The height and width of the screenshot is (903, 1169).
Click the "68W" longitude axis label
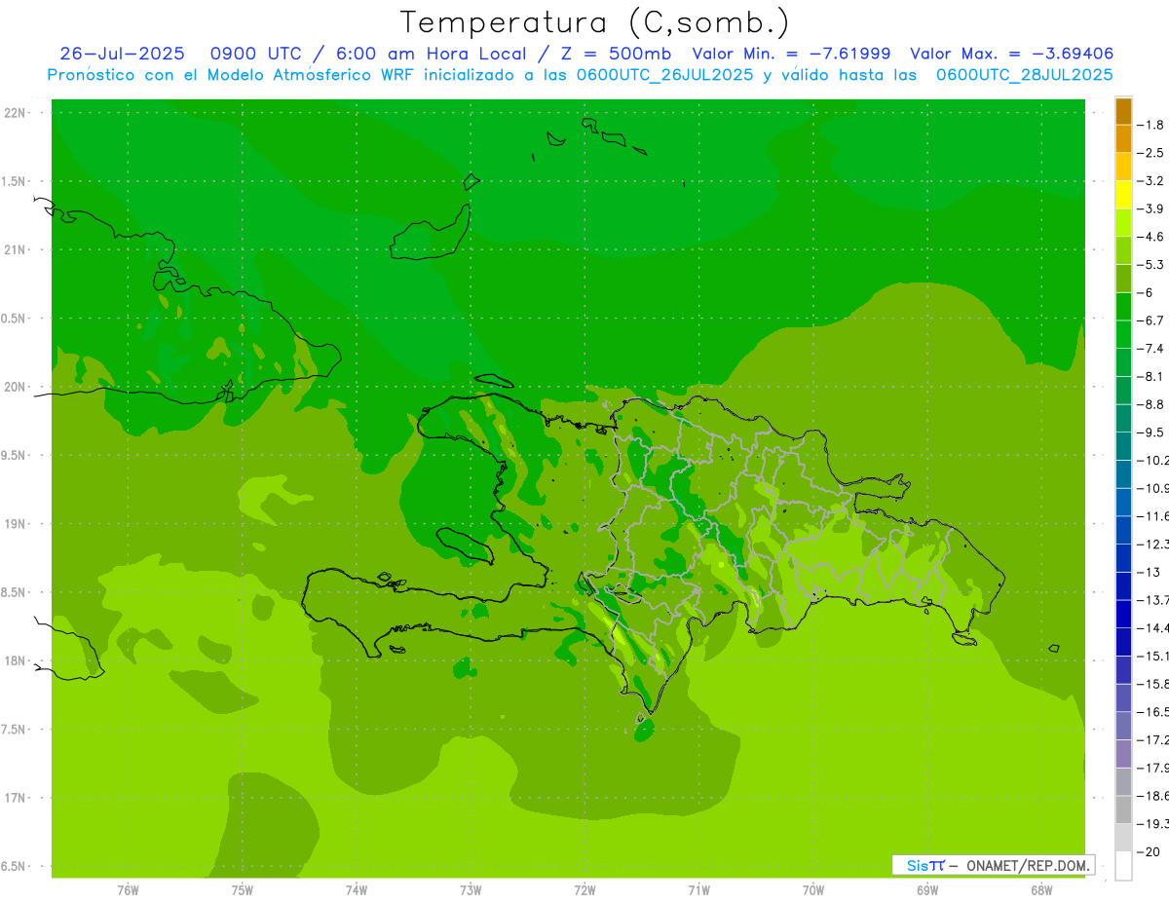pos(1041,890)
